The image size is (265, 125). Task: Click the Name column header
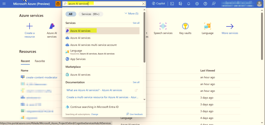click(x=24, y=71)
